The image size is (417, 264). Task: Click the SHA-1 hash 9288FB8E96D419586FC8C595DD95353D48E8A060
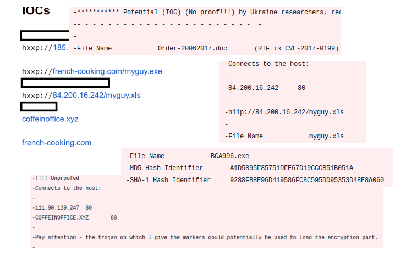coord(307,180)
